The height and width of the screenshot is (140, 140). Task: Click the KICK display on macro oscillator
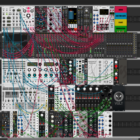click(32, 64)
